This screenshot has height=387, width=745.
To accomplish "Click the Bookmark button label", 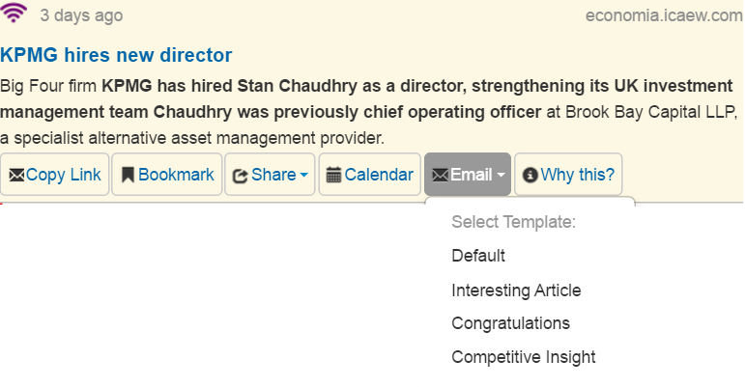I will click(176, 175).
